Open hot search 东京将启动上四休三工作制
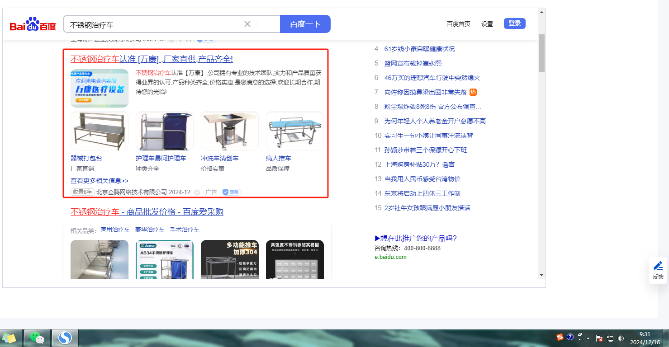 (x=422, y=193)
